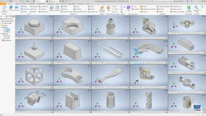206x116 pixels.
Task: Open the fx parameters tool
Action: (66, 1)
